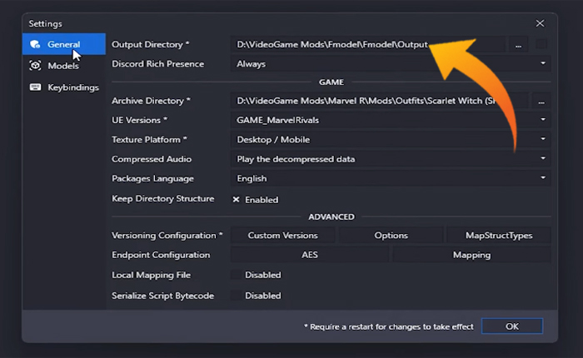Enable Local Mapping File checkbox

[237, 275]
